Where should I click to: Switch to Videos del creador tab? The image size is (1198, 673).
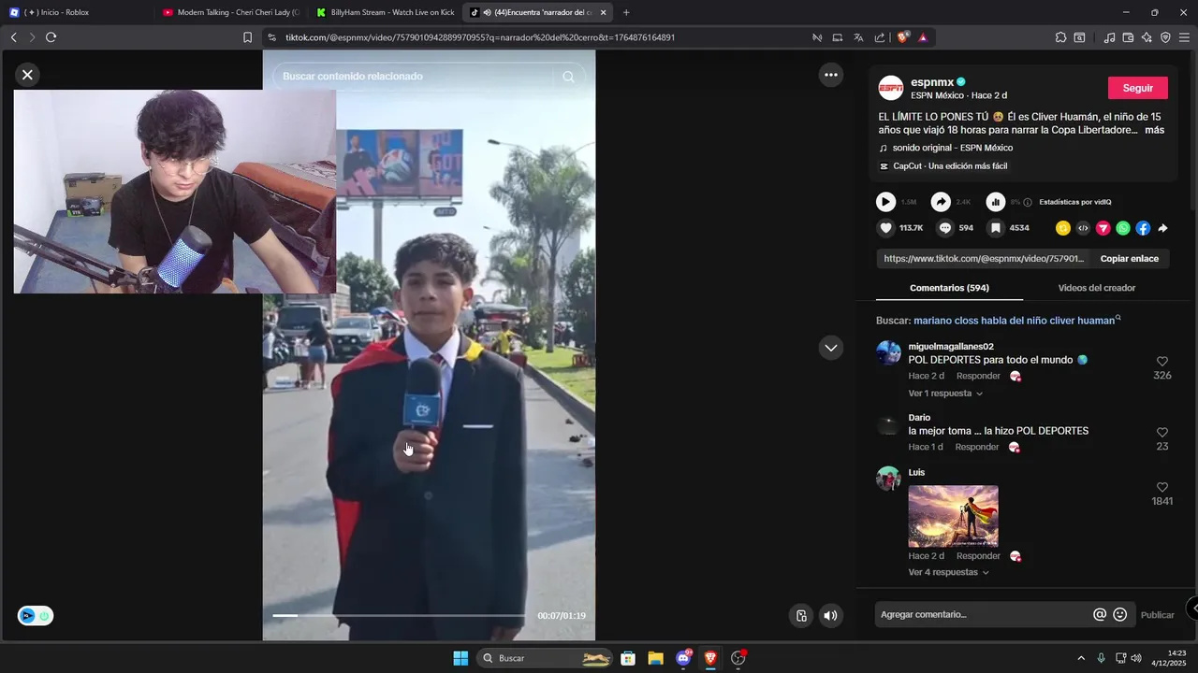[1096, 288]
